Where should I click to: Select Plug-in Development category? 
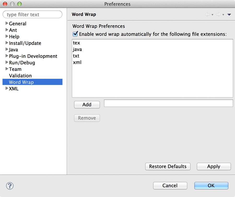tap(33, 56)
